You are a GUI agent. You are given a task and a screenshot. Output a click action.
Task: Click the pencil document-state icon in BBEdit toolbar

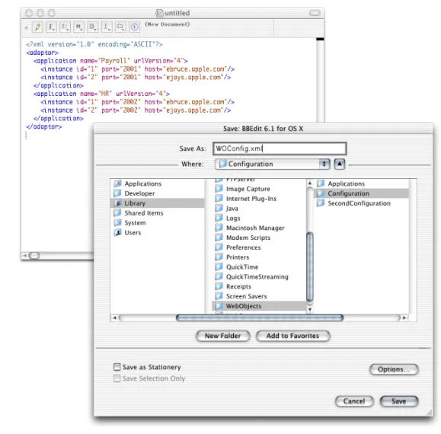(37, 27)
